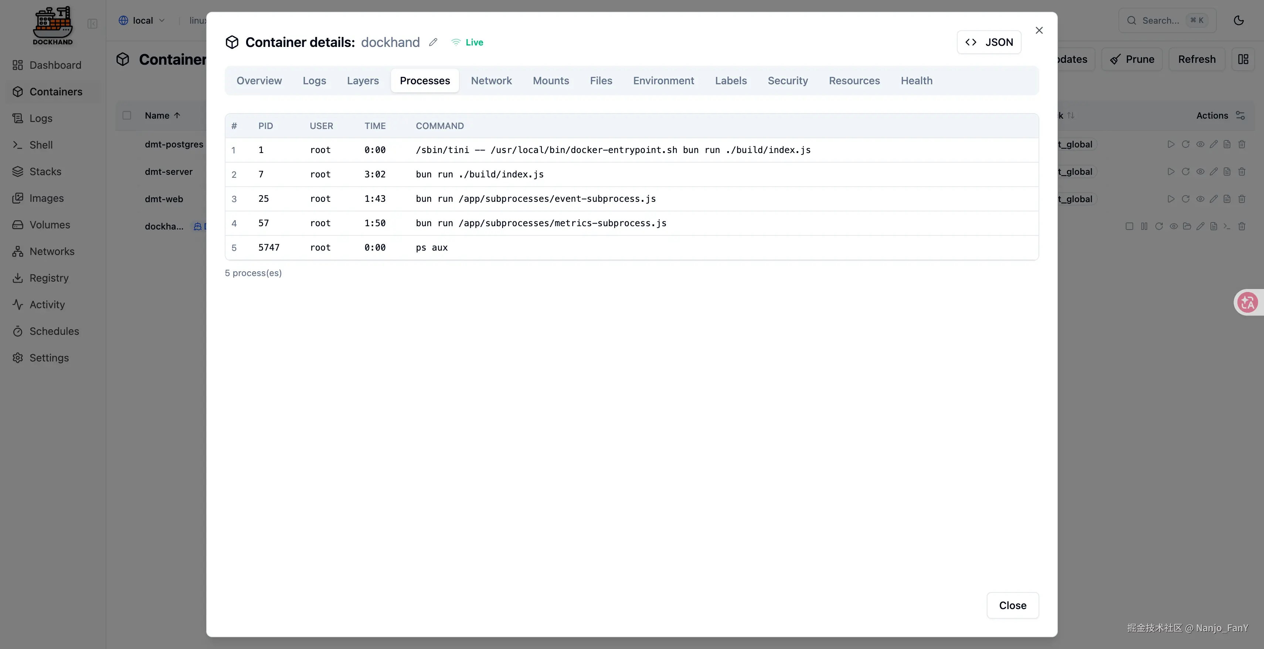Viewport: 1264px width, 649px height.
Task: Click the Search input field
Action: pyautogui.click(x=1161, y=21)
